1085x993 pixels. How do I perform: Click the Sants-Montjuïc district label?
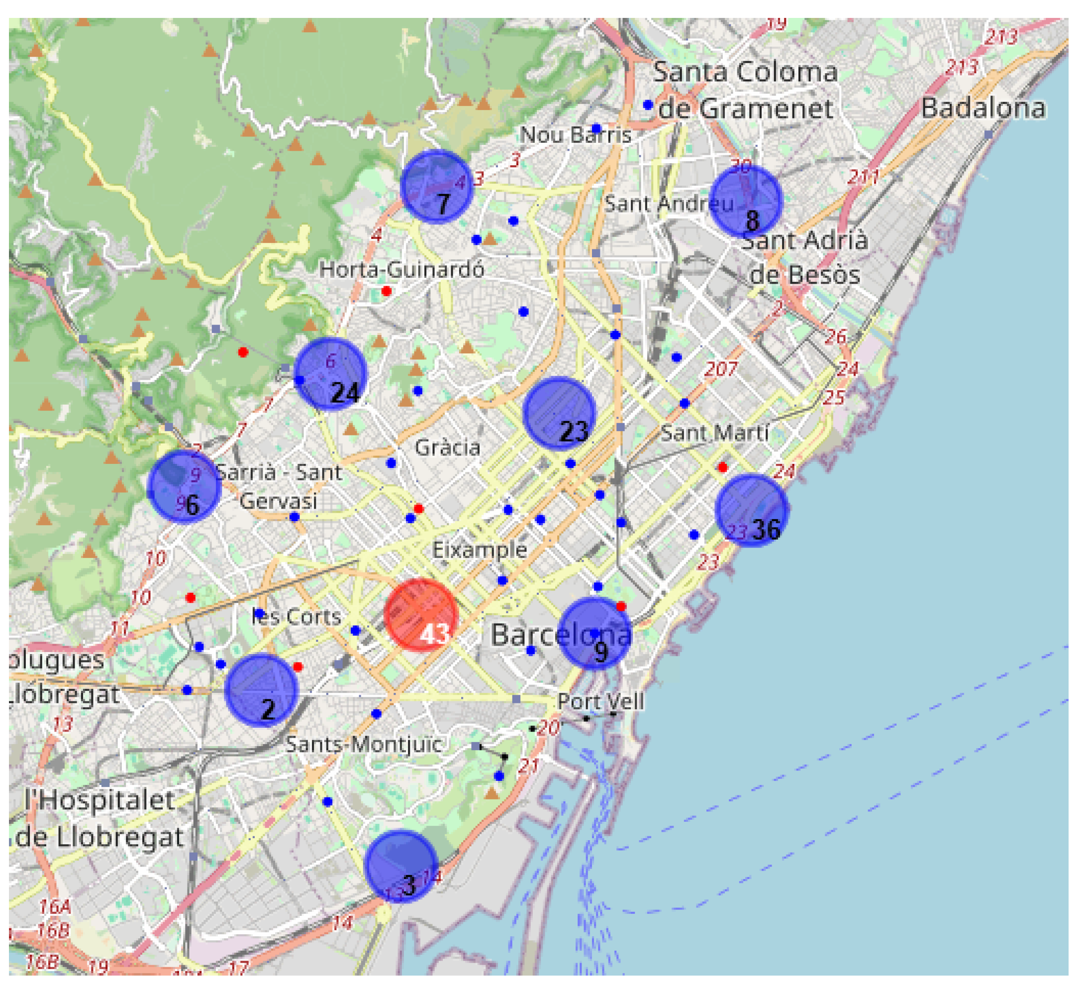click(364, 744)
